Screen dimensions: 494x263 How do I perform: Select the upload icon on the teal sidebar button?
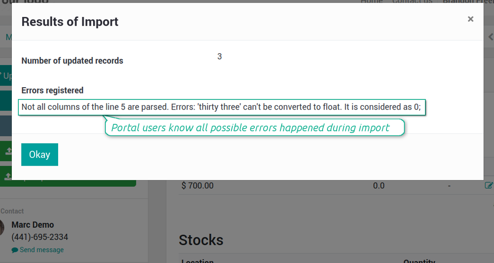pyautogui.click(x=8, y=150)
